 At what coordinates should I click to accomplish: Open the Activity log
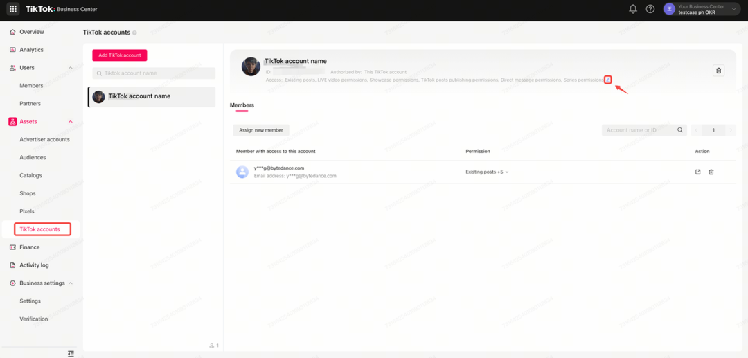pos(35,265)
